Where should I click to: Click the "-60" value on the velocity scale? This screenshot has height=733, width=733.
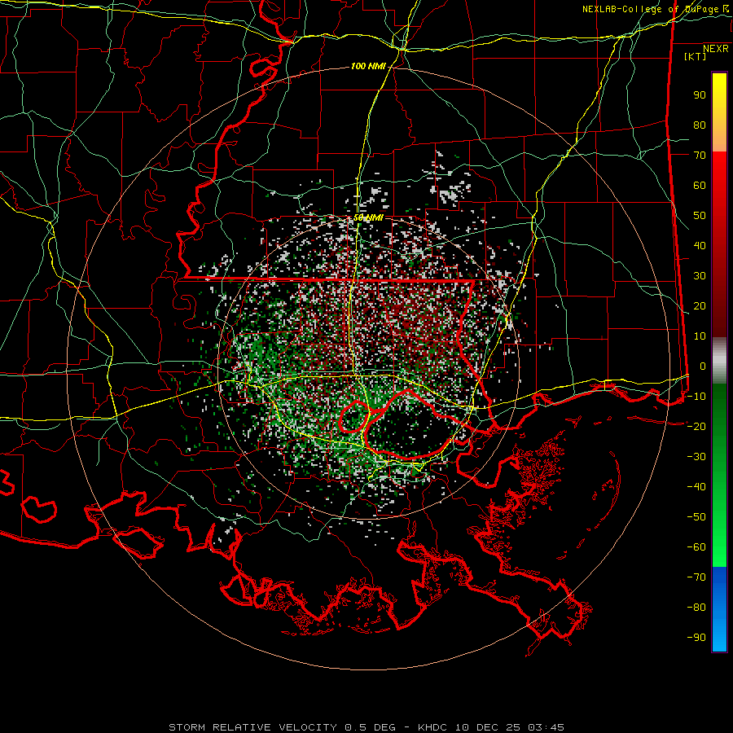pyautogui.click(x=696, y=547)
